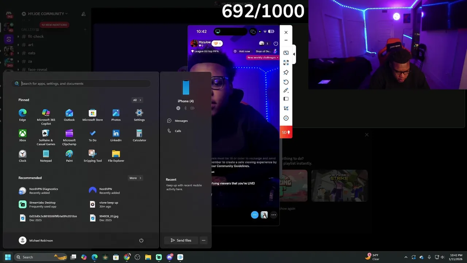
Task: Launch Microsoft Clipchamp
Action: (x=69, y=137)
